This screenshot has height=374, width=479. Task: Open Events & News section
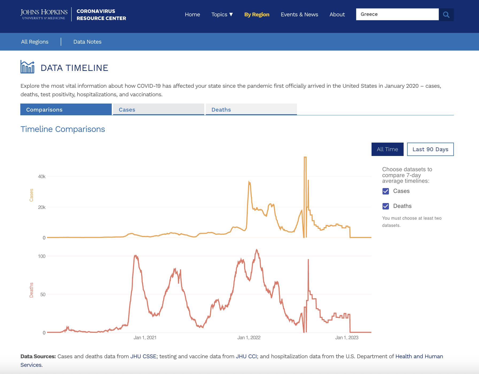pyautogui.click(x=299, y=14)
